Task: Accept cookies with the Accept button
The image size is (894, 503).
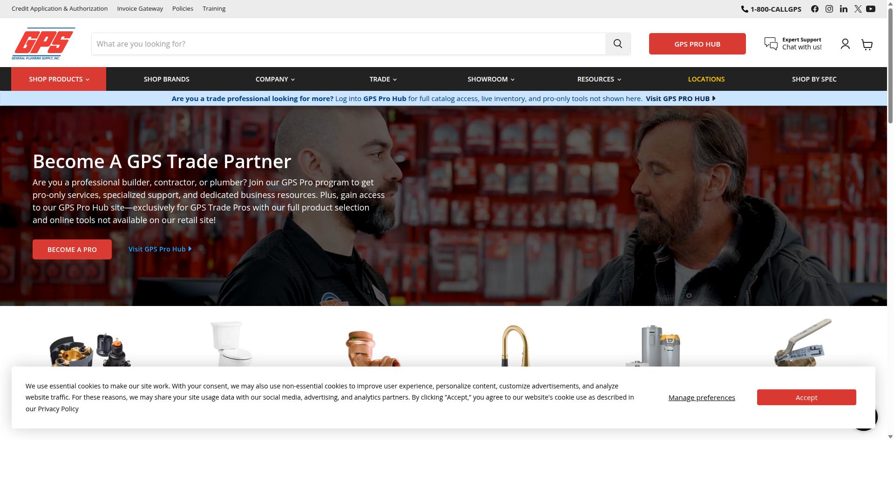Action: click(x=806, y=397)
